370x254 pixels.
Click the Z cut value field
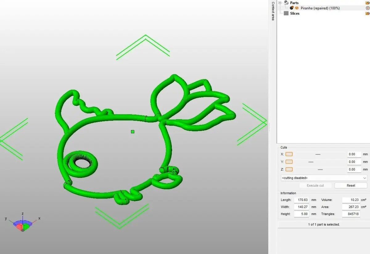(354, 169)
